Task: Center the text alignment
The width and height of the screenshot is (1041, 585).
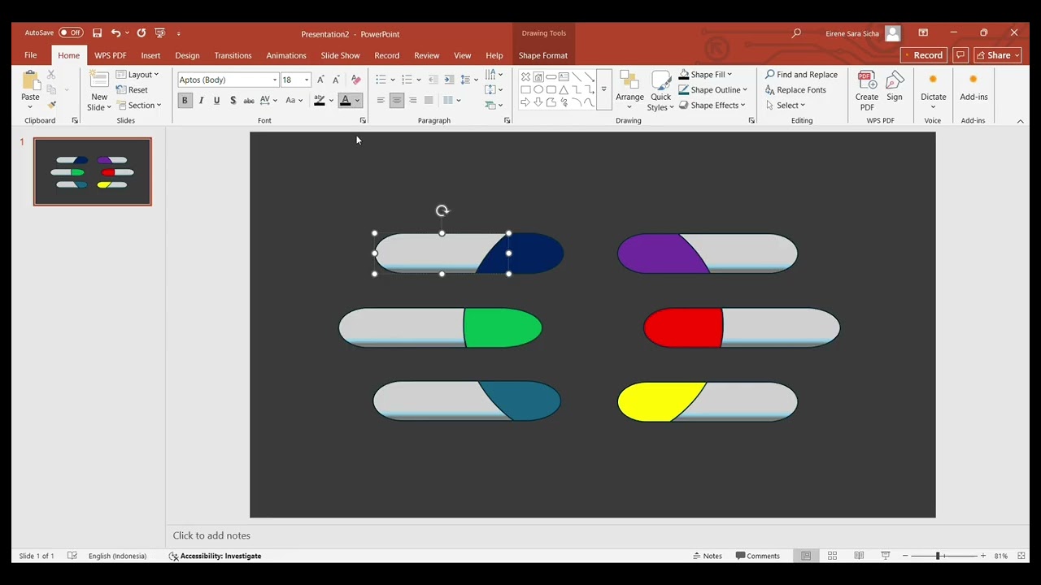Action: (397, 101)
